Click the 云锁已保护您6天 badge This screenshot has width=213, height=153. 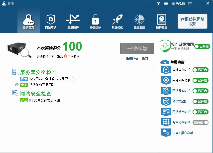pos(193,21)
